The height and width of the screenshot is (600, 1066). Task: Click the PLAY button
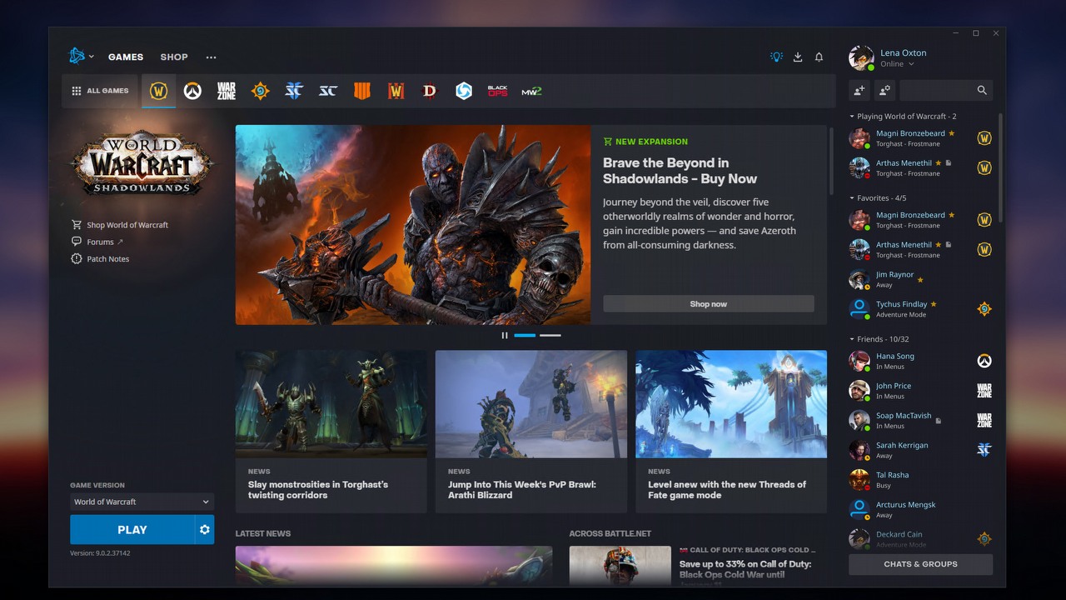tap(132, 529)
